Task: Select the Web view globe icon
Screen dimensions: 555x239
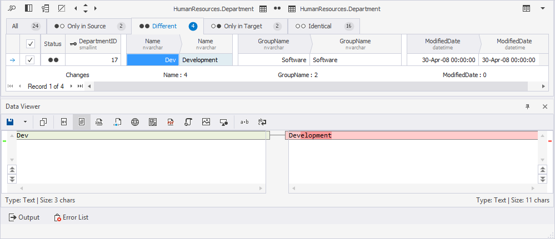Action: tap(135, 121)
